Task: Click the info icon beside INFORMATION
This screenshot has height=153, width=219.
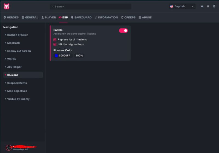Action: (96, 17)
